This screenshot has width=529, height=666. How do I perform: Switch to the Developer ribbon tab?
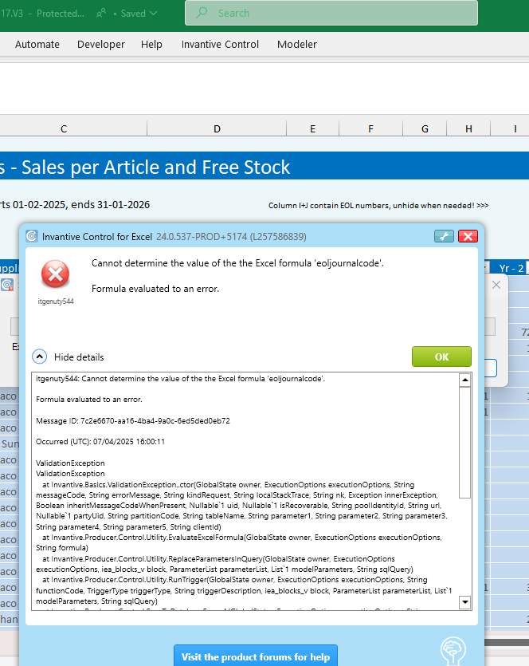(101, 45)
